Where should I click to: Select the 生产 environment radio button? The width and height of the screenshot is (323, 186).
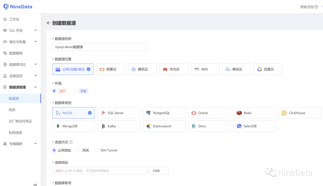pyautogui.click(x=54, y=91)
